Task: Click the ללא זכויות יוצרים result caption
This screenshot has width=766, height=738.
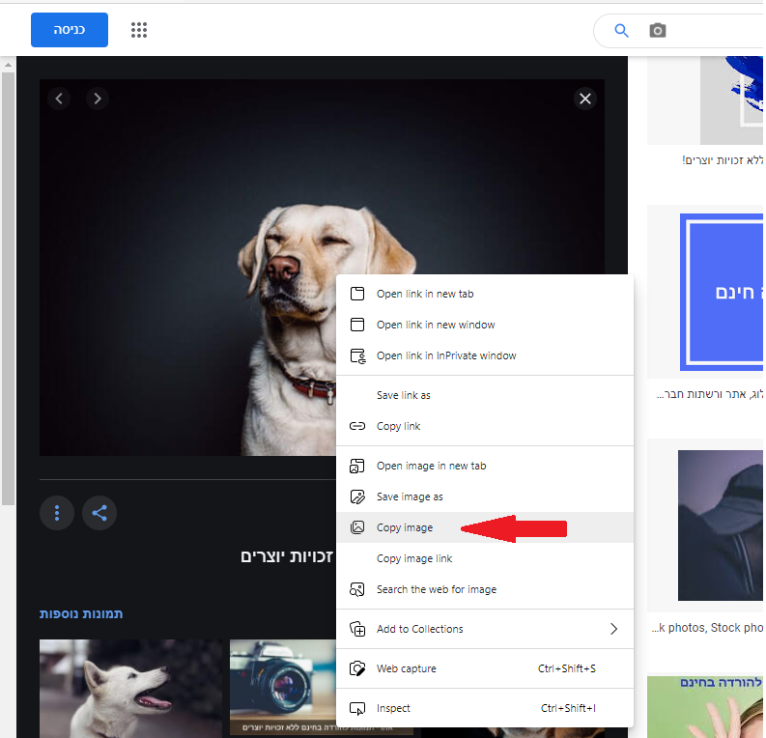Action: (723, 160)
